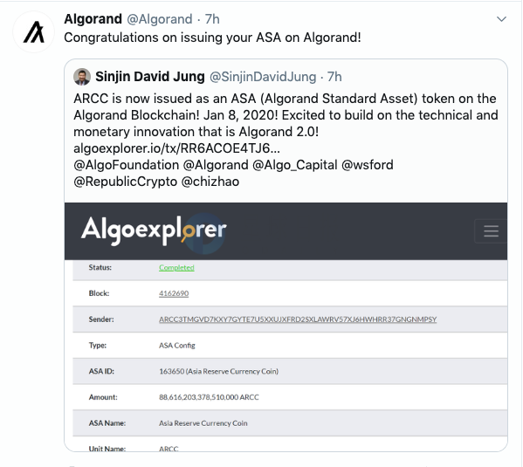Screen dimensions: 523x467
Task: Open the algoexplorer.io/tx/RR6ACOE4TJ6 link
Action: pos(176,148)
